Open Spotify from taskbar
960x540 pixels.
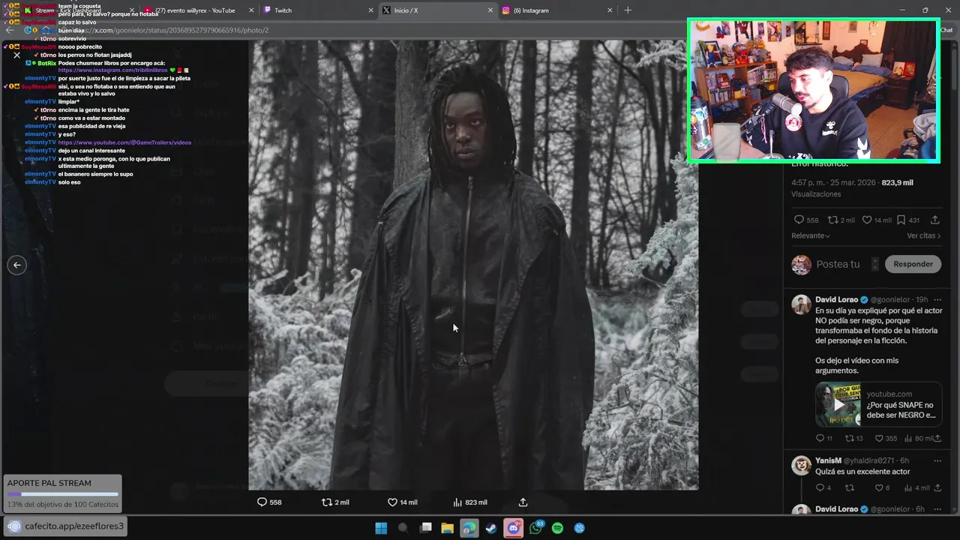pos(557,528)
